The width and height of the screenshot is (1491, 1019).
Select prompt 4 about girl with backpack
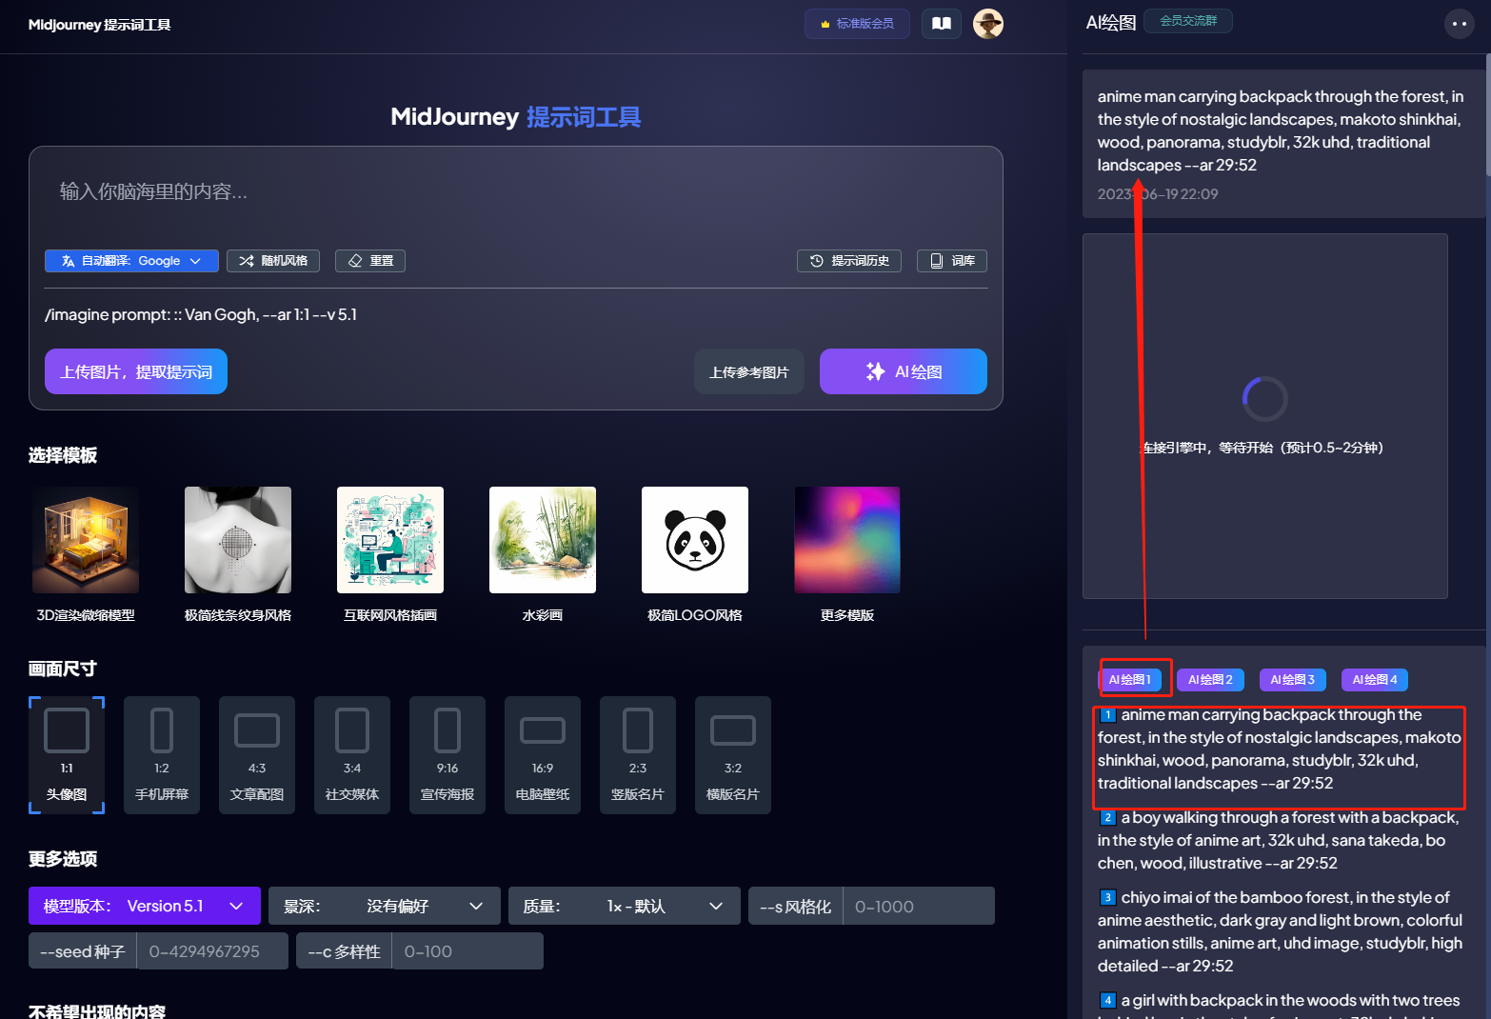(x=1280, y=1005)
